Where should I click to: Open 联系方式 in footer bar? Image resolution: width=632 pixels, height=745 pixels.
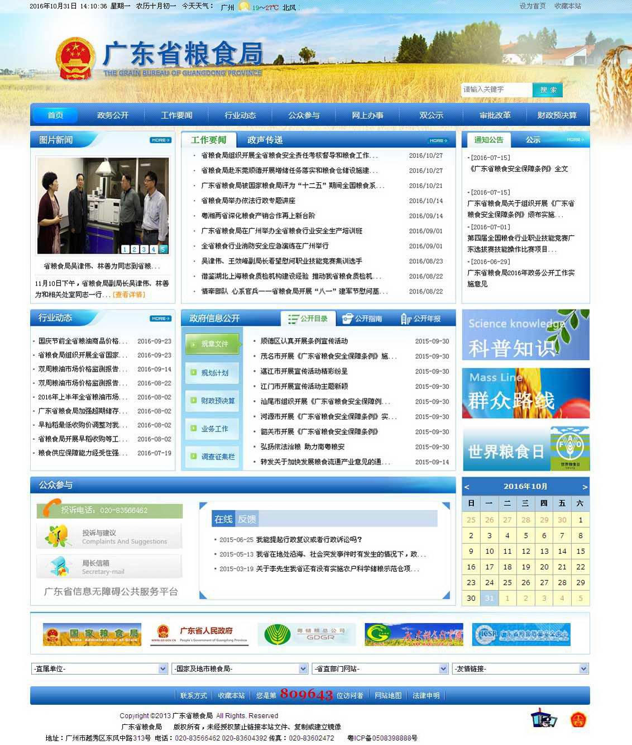[194, 696]
